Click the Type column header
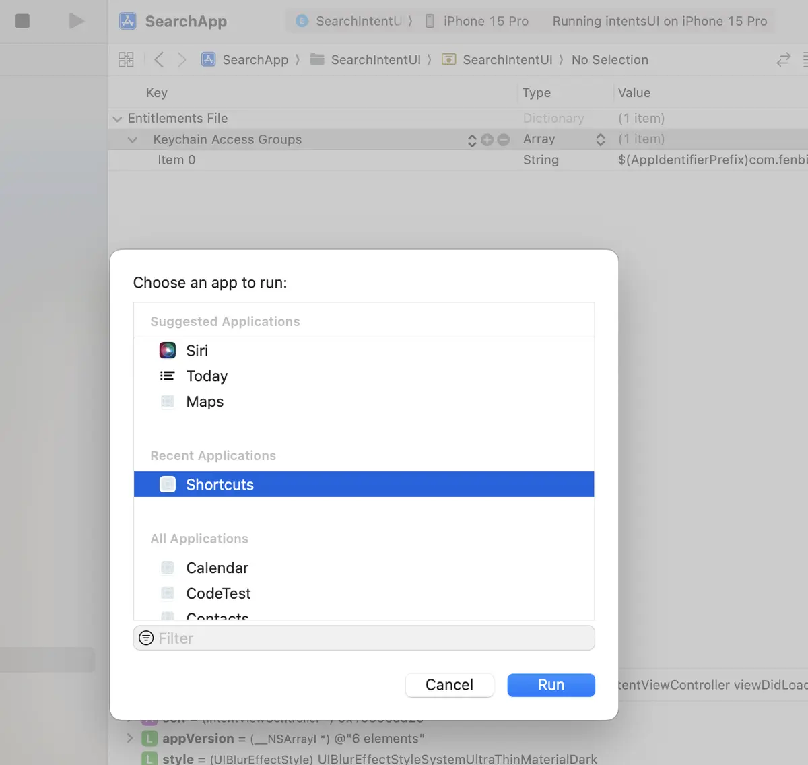Screen dimensions: 808x765 (x=537, y=93)
